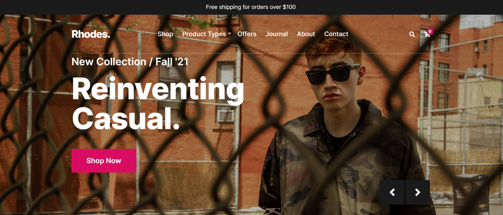Expand the Product Types chevron
503x215 pixels.
tap(230, 34)
